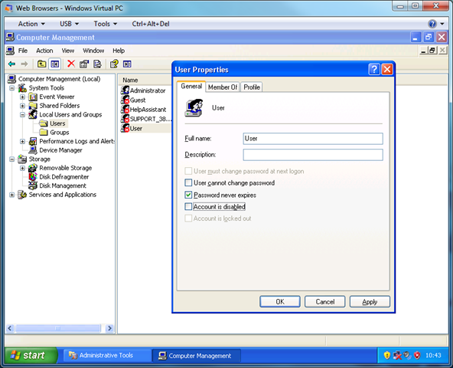
Task: Click the Disk Management tree icon
Action: [x=33, y=186]
